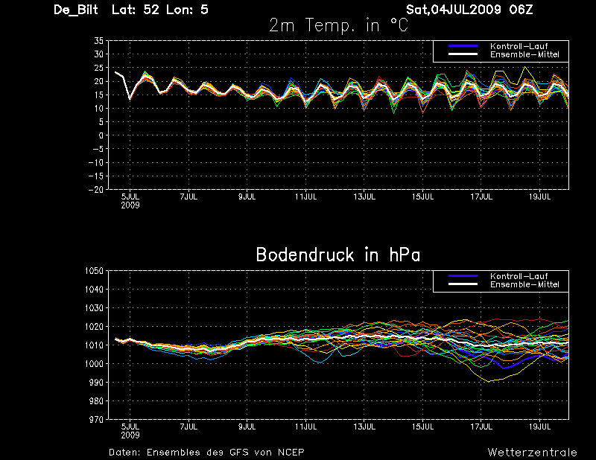Click the Wetterzentrale credit text
596x460 pixels.
pos(532,453)
